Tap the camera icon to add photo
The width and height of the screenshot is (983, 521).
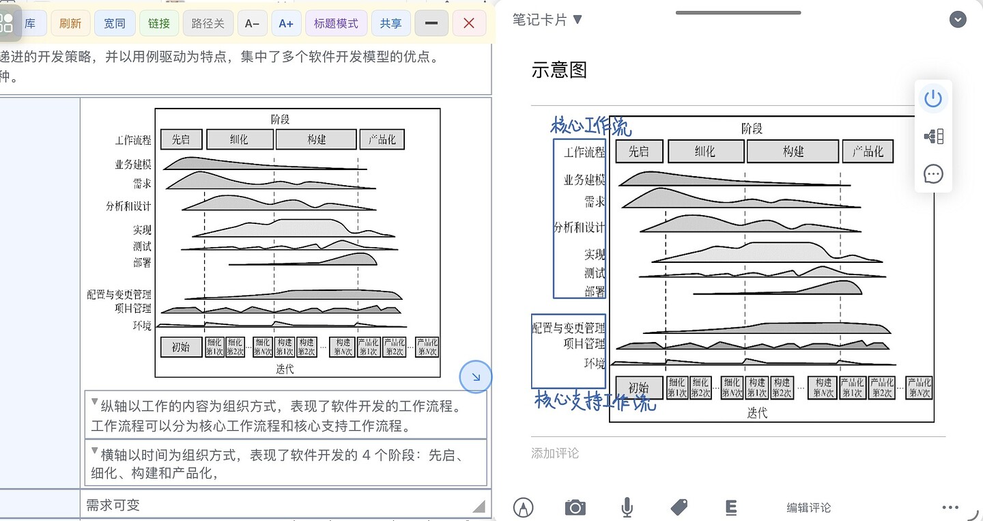click(x=575, y=507)
